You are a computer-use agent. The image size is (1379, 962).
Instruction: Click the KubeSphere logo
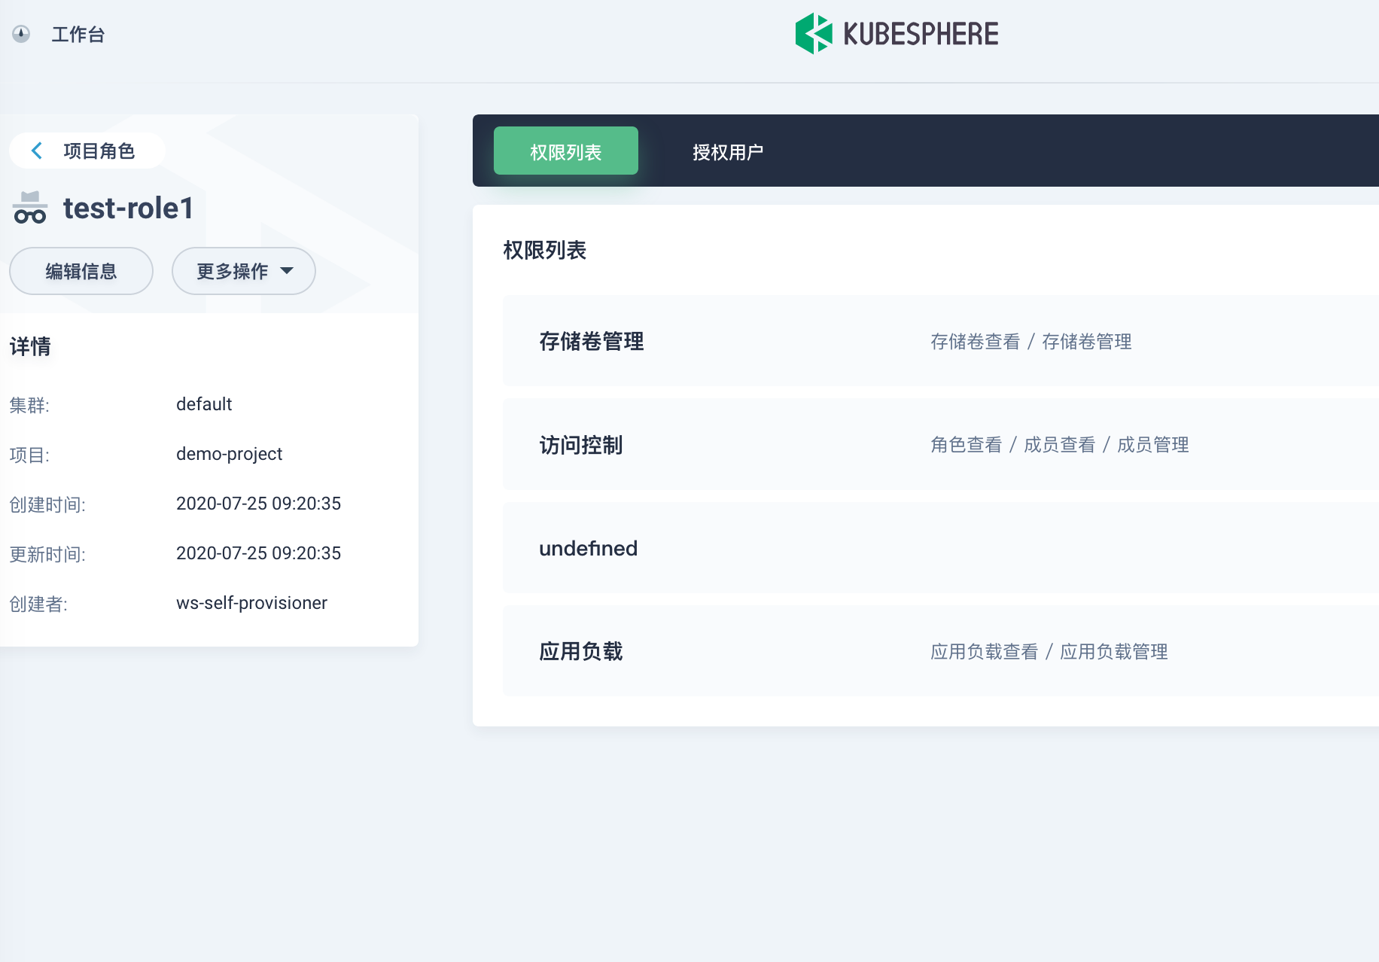tap(897, 34)
